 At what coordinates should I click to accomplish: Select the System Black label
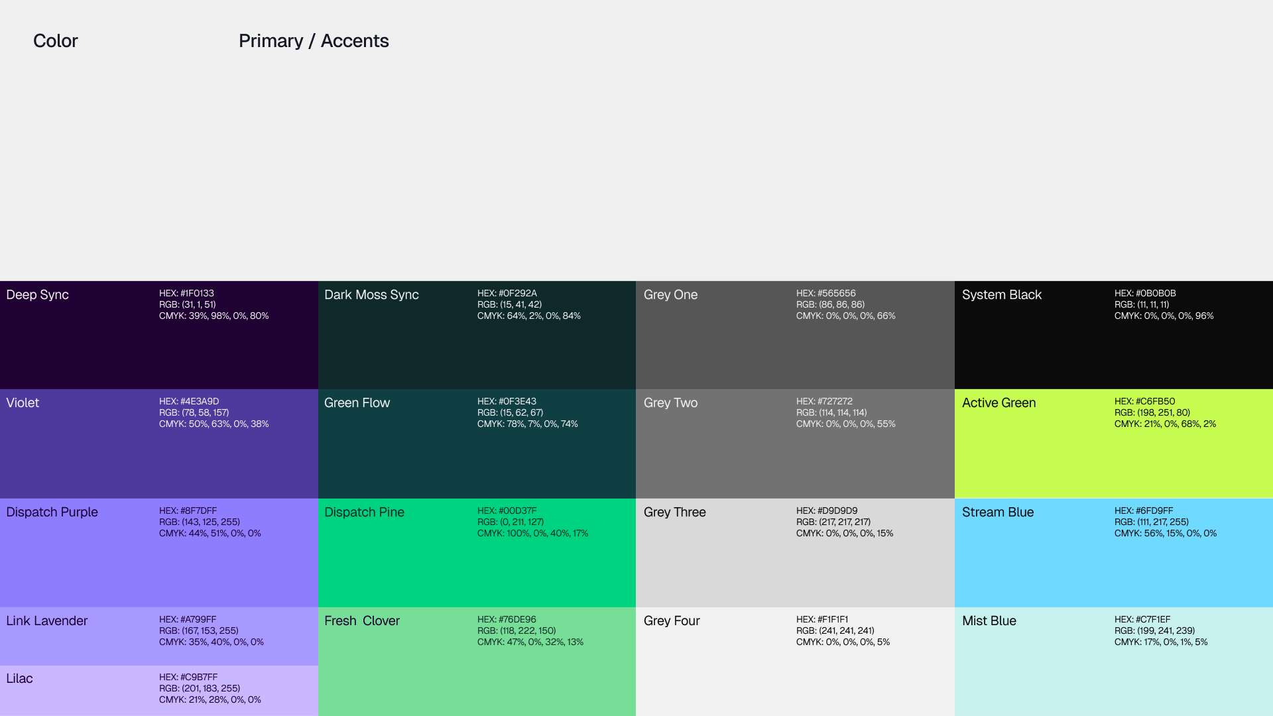click(x=1002, y=295)
